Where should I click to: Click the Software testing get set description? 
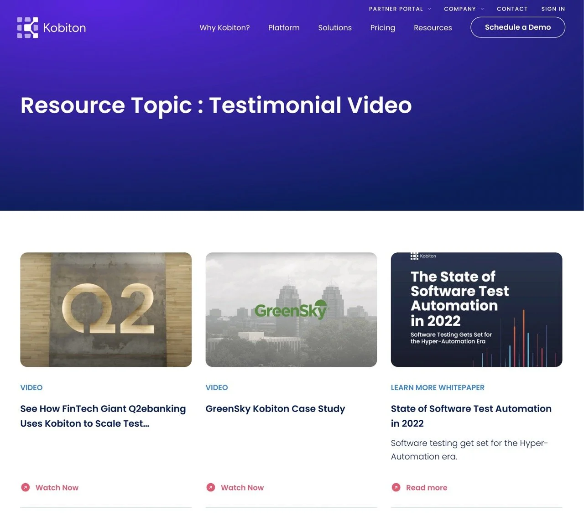(x=469, y=450)
